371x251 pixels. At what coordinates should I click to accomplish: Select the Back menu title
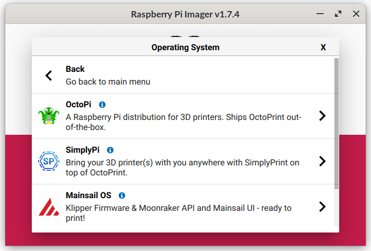pyautogui.click(x=75, y=69)
